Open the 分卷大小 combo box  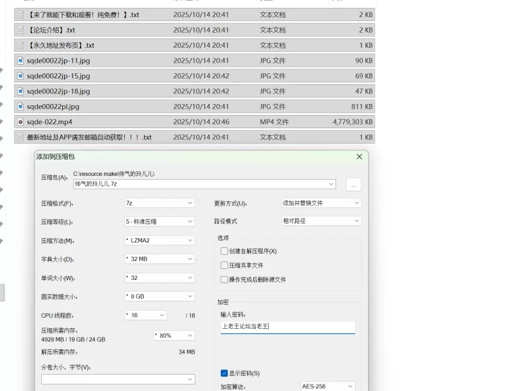click(118, 379)
